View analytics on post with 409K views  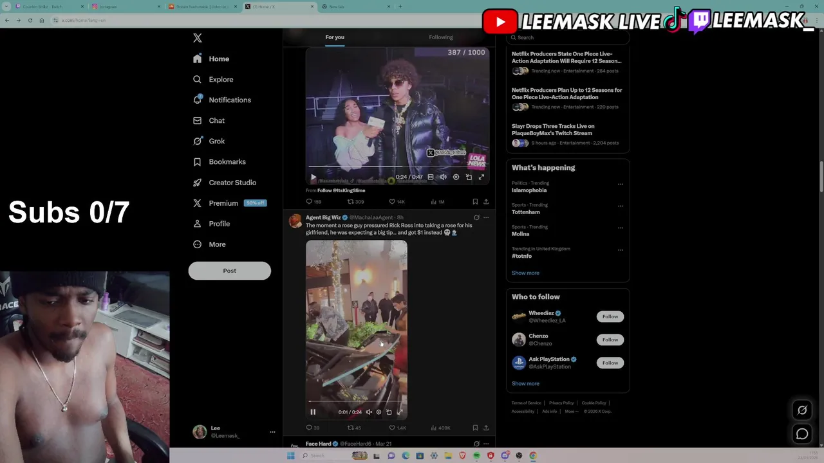click(440, 428)
